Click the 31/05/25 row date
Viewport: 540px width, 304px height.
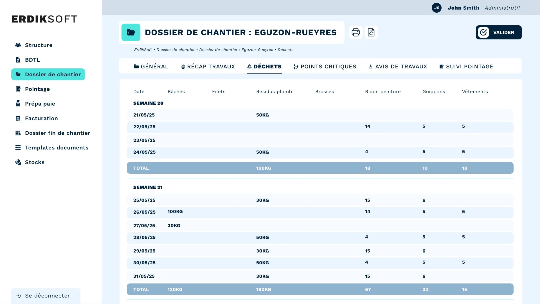pyautogui.click(x=144, y=276)
